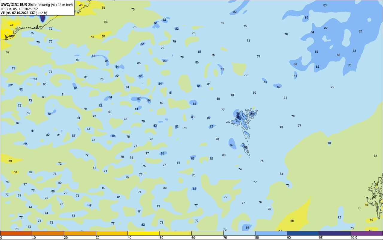Click the humidity value '57' on the map
383x240 pixels.
(x=104, y=37)
